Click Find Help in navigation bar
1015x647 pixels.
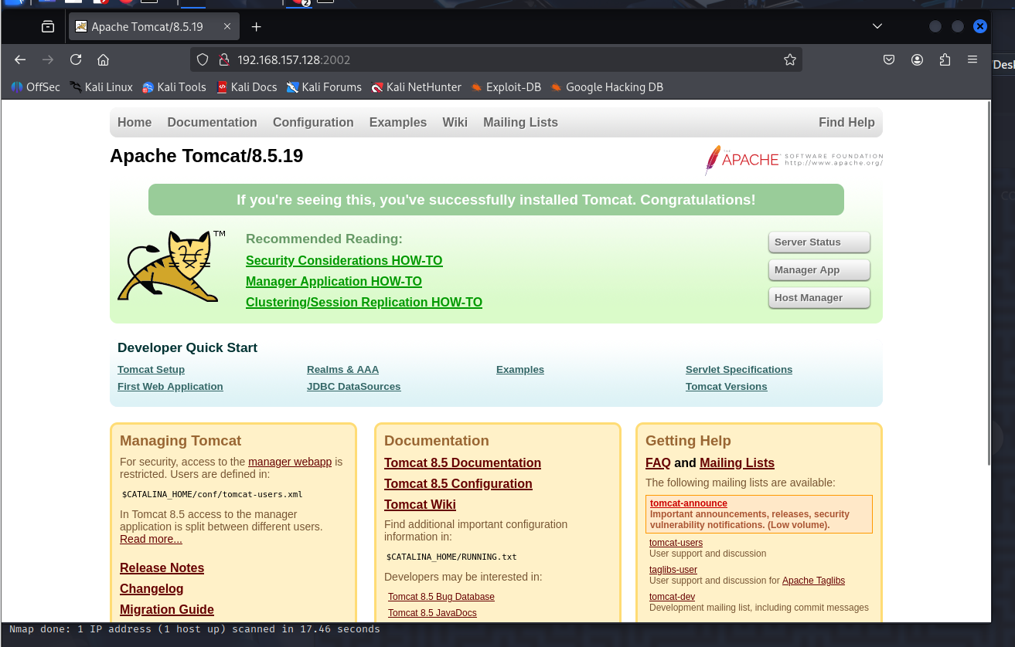click(846, 122)
